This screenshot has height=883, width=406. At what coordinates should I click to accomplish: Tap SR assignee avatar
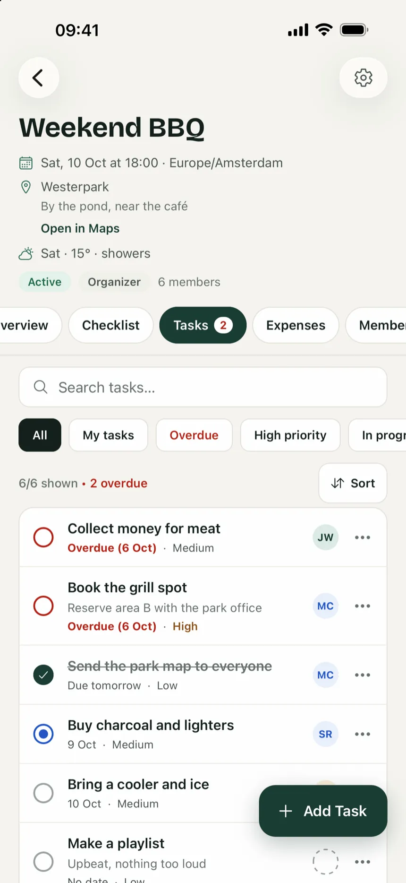click(x=325, y=734)
